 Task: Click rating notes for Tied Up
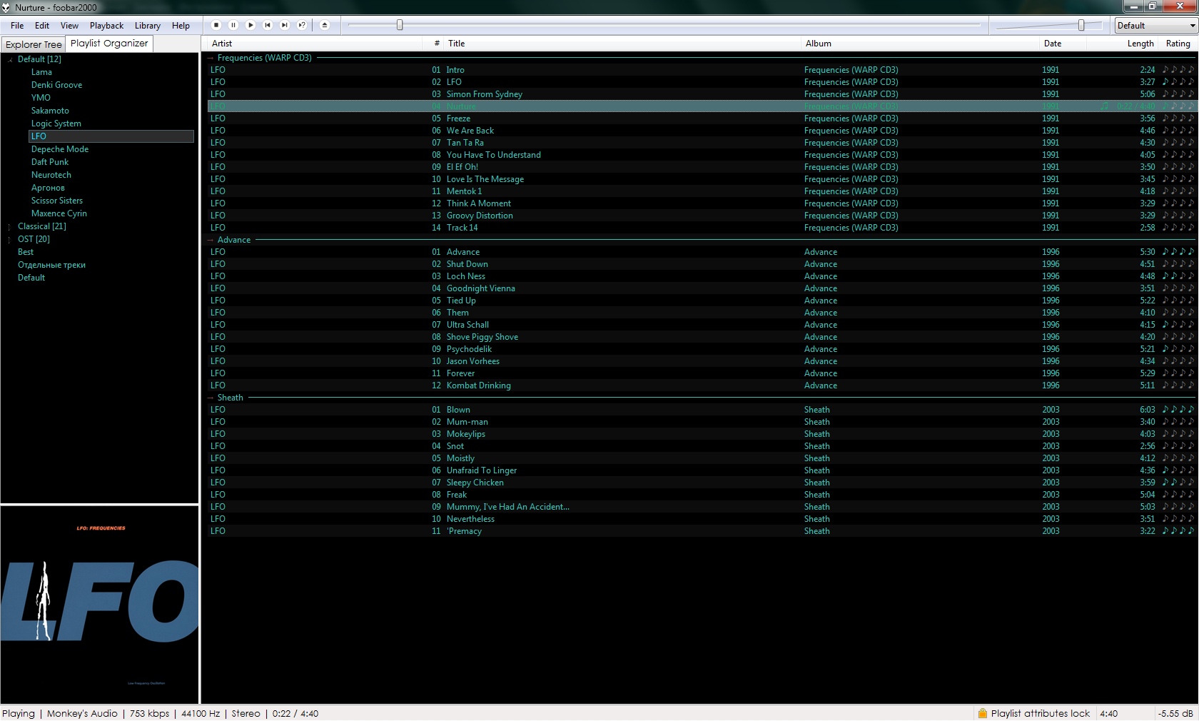click(x=1178, y=301)
